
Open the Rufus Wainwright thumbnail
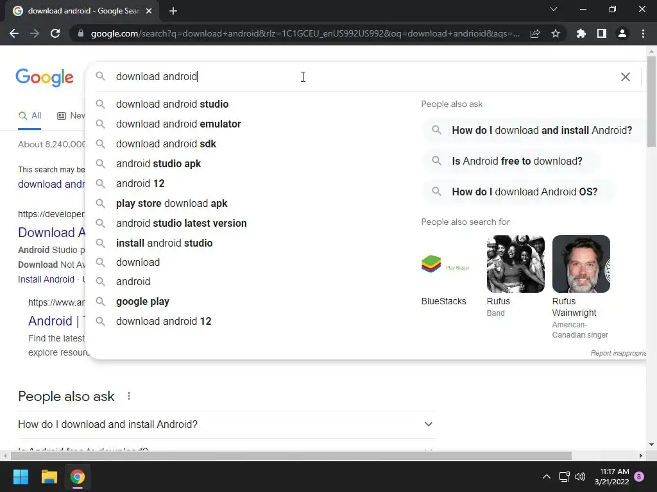pyautogui.click(x=581, y=264)
